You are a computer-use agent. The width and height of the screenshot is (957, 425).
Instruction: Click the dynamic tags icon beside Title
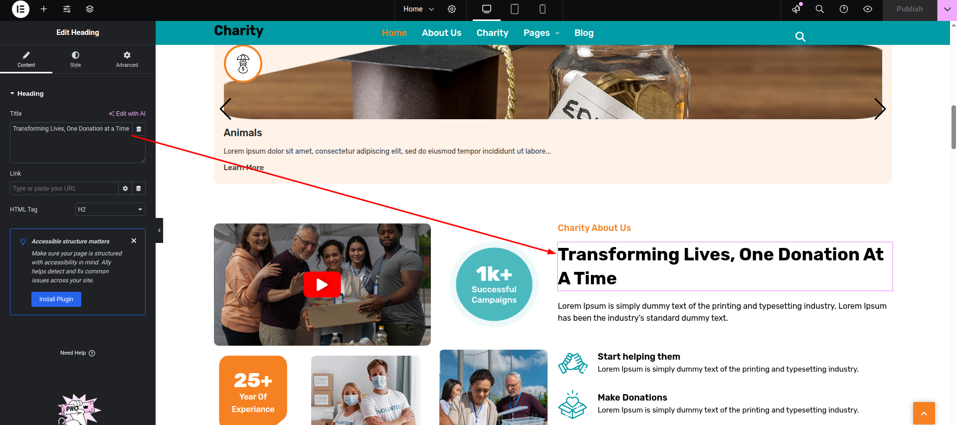point(139,129)
